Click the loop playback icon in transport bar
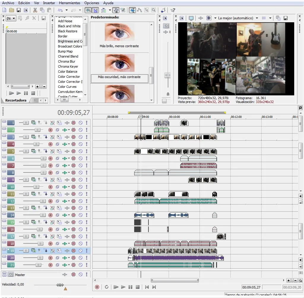Screen dimensions: 304x298 [107, 287]
